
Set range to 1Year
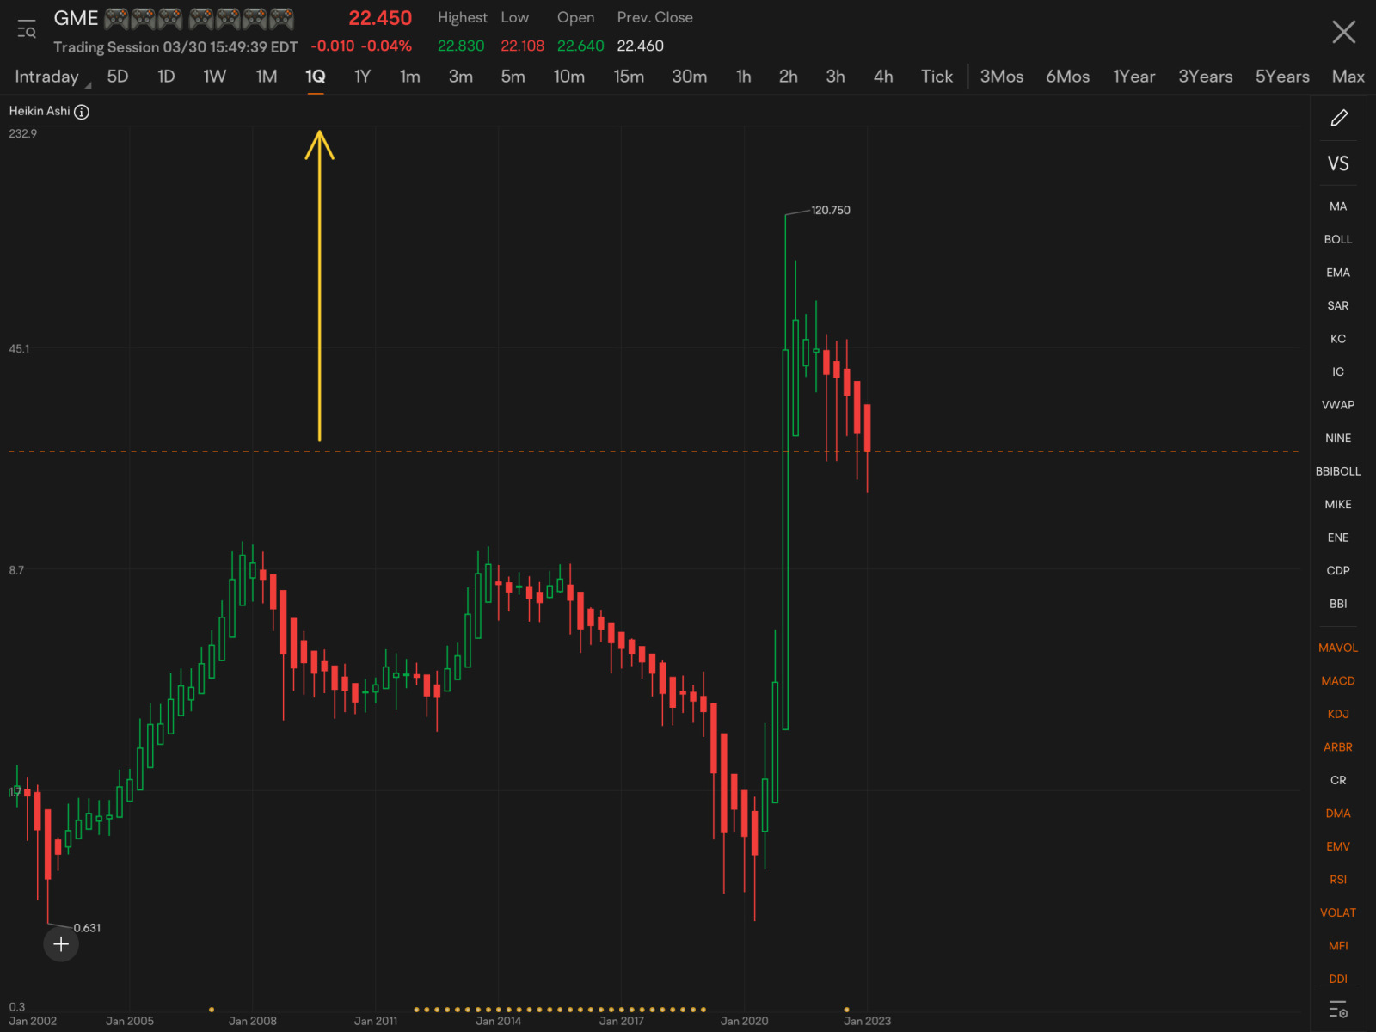tap(1134, 77)
